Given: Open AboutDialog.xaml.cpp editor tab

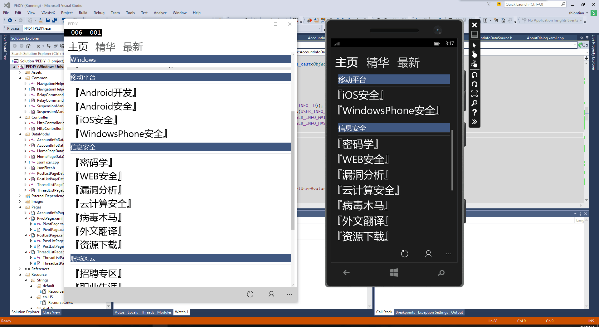Looking at the screenshot, I should [545, 38].
